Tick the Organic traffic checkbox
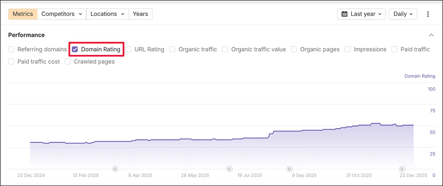Screen dimensions: 443x186 coord(172,50)
